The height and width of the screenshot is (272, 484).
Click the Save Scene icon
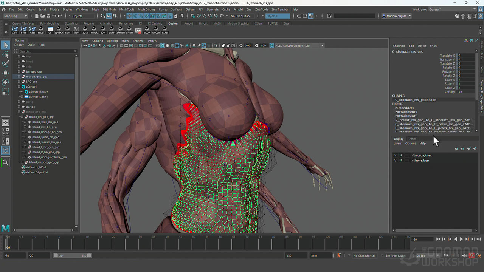[x=48, y=16]
